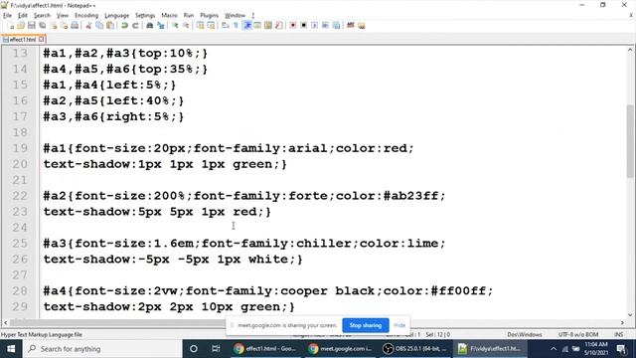Undo the last edit via the toolbar
The width and height of the screenshot is (636, 358).
point(124,26)
